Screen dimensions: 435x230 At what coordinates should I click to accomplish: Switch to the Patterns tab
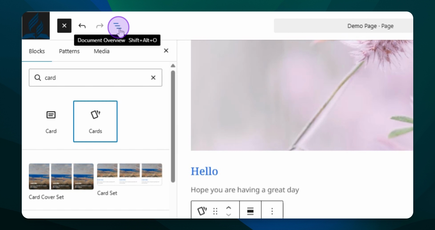(69, 51)
